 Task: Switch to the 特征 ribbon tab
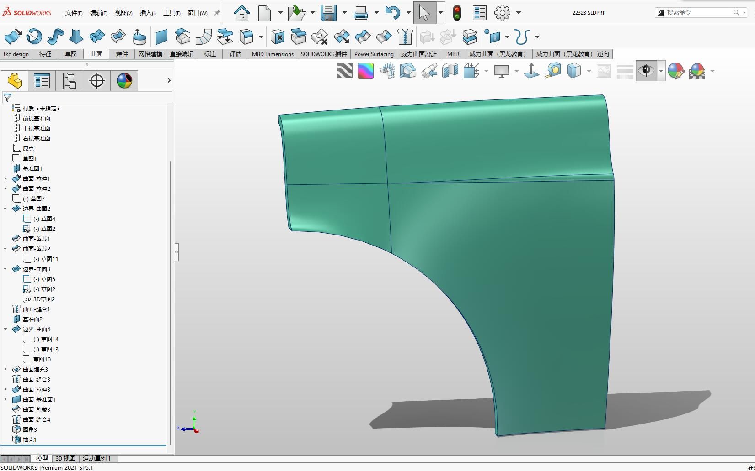click(45, 54)
